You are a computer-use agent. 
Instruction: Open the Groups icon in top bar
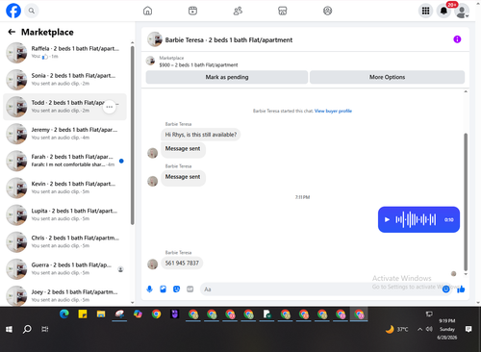[327, 11]
